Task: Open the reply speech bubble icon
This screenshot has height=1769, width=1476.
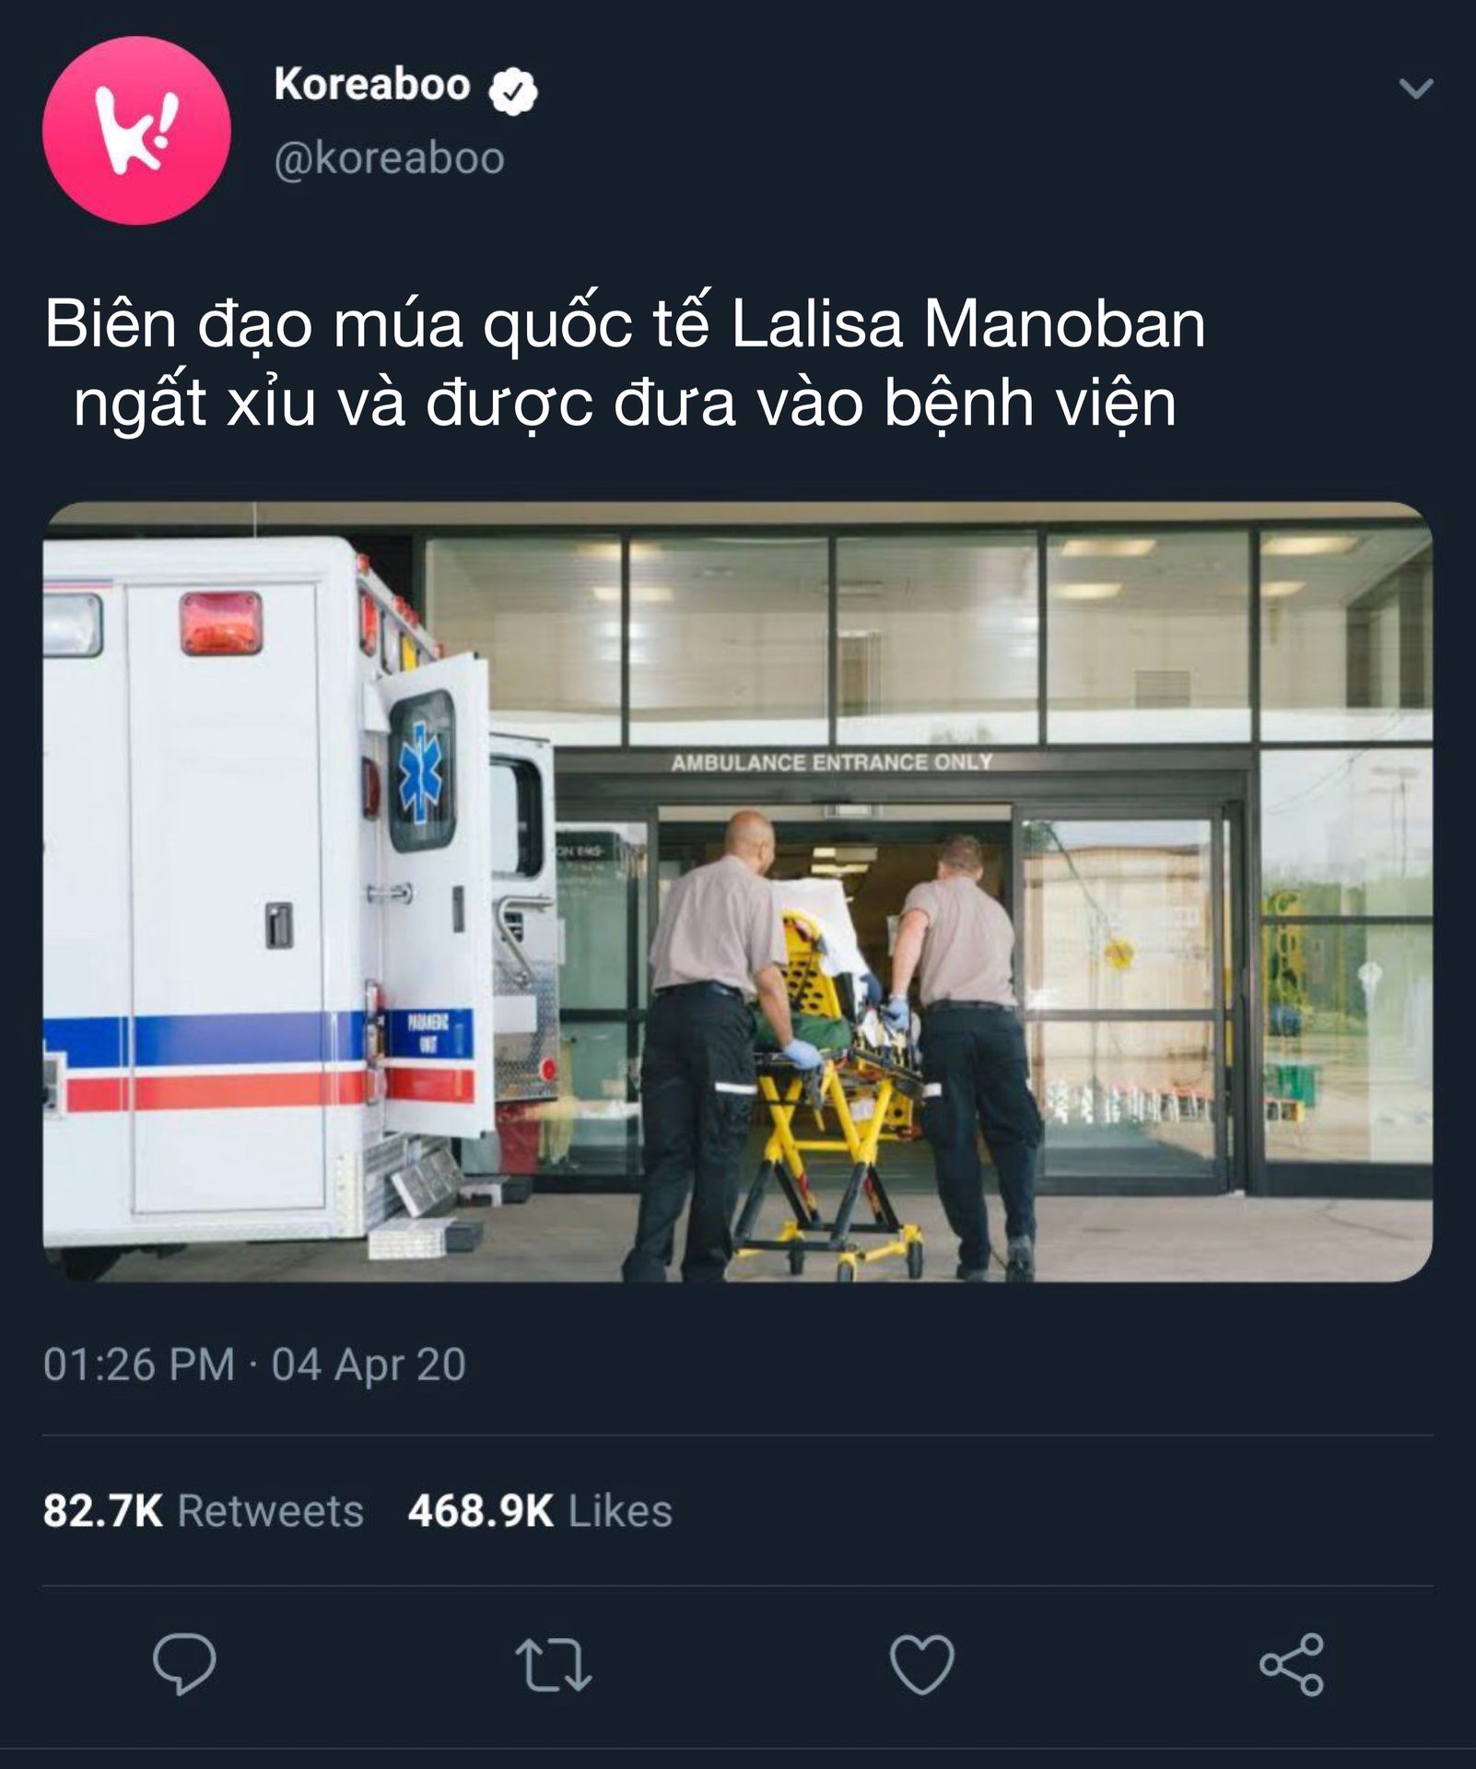Action: tap(184, 1664)
